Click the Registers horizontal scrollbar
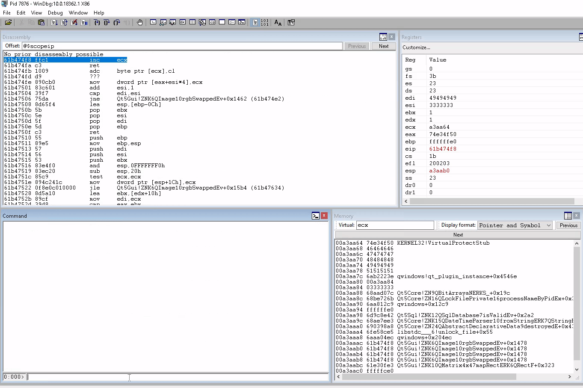This screenshot has width=583, height=388. (492, 201)
